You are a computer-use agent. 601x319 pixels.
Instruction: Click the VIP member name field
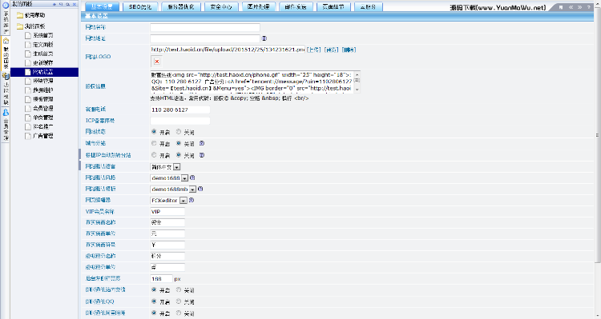(x=167, y=212)
